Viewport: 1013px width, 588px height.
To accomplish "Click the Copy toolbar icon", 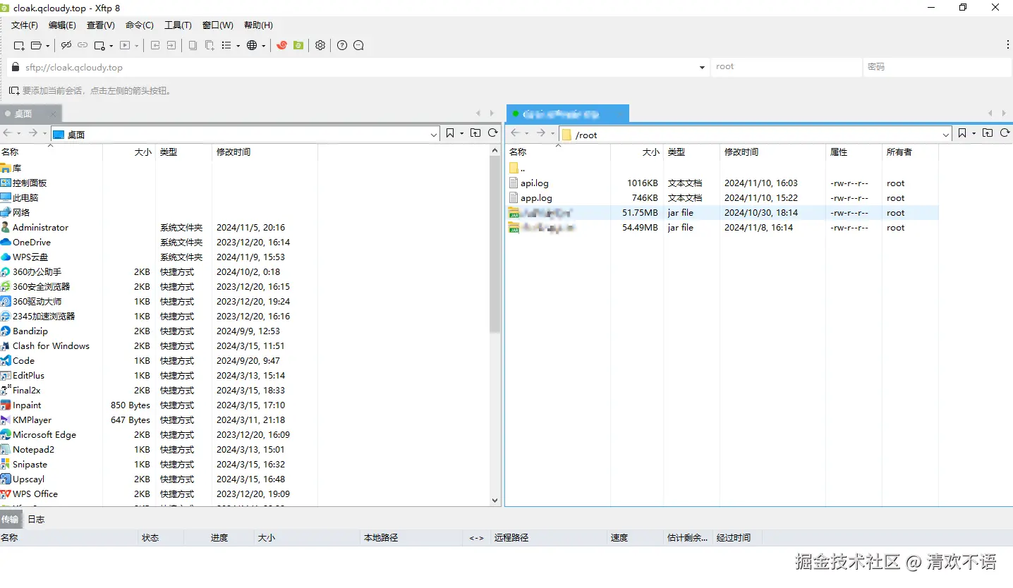I will (193, 46).
